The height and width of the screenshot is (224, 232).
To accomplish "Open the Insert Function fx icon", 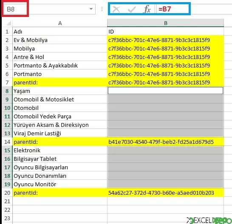I will (147, 9).
